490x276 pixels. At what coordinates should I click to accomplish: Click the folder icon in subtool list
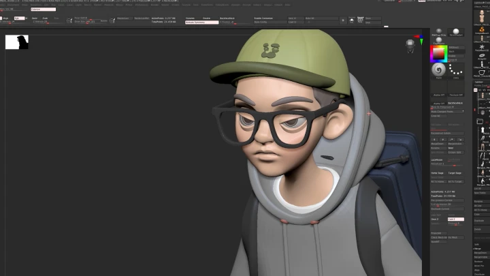480,121
